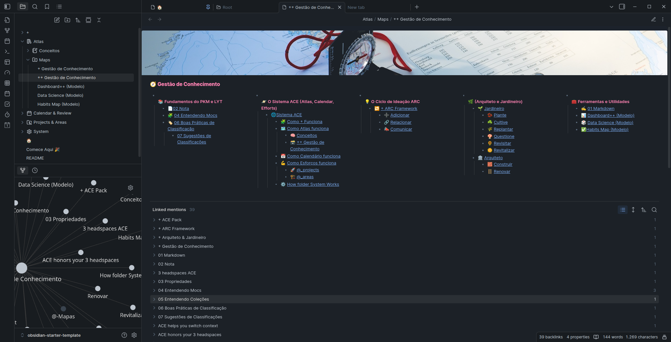This screenshot has width=671, height=342.
Task: Expand the Calendar & Review folder
Action: coord(22,113)
